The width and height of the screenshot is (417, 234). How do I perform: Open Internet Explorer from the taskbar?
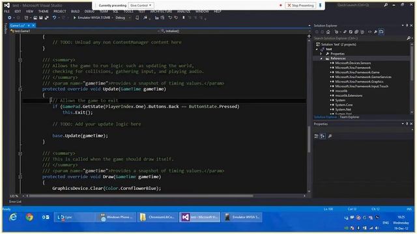click(x=13, y=217)
